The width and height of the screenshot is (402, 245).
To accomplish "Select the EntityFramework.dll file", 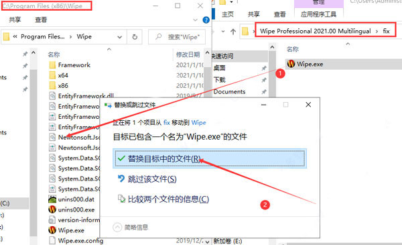I will (x=81, y=96).
